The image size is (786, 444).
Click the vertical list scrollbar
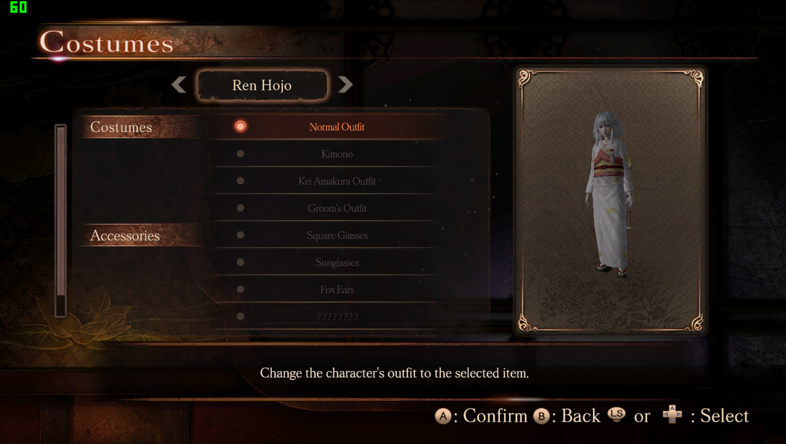pos(61,220)
